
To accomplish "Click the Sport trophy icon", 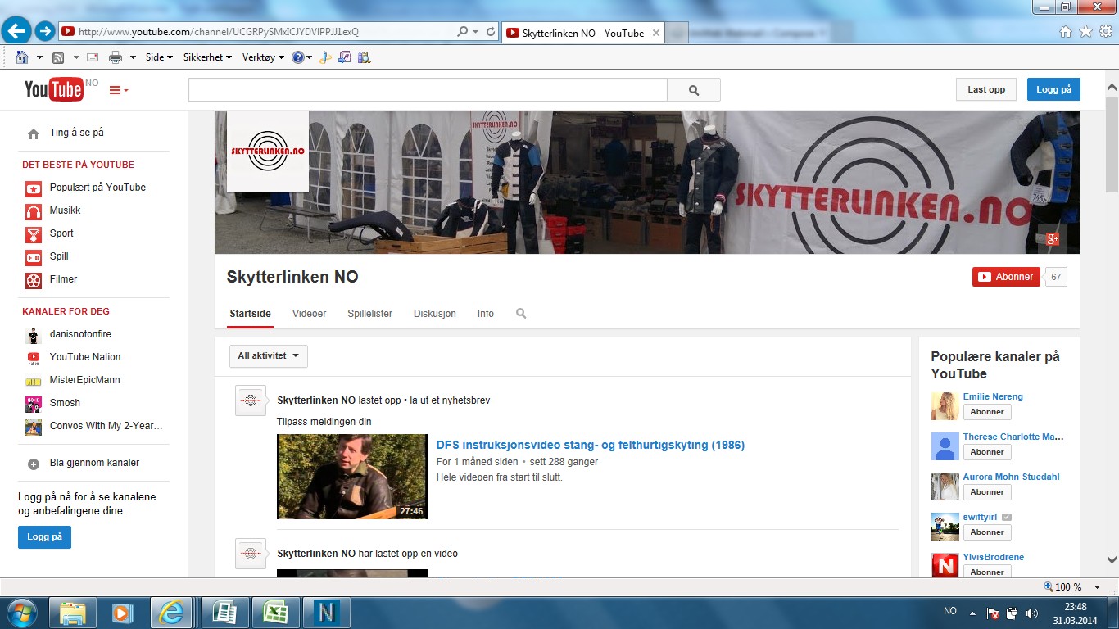I will coord(34,233).
